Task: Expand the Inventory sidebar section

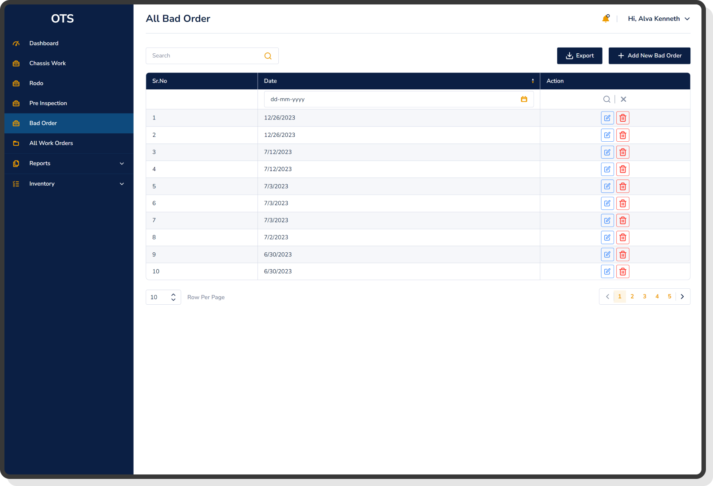Action: pos(122,183)
